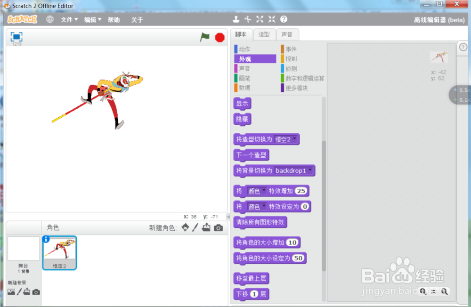Click the blocks palette scrollbar

324,205
